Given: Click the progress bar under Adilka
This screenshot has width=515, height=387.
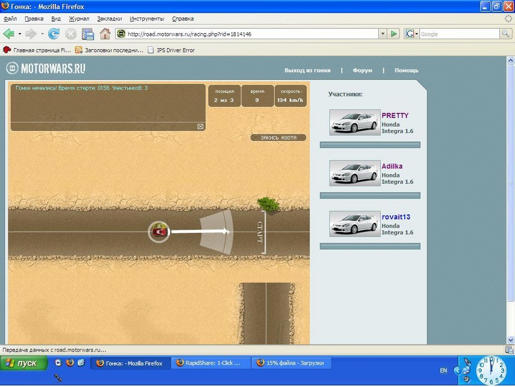Looking at the screenshot, I should pos(370,196).
